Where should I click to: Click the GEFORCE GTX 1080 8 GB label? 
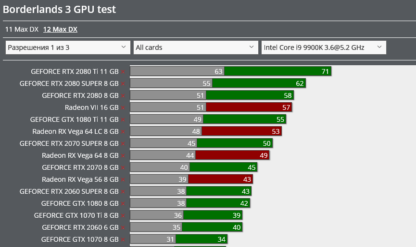(80, 203)
